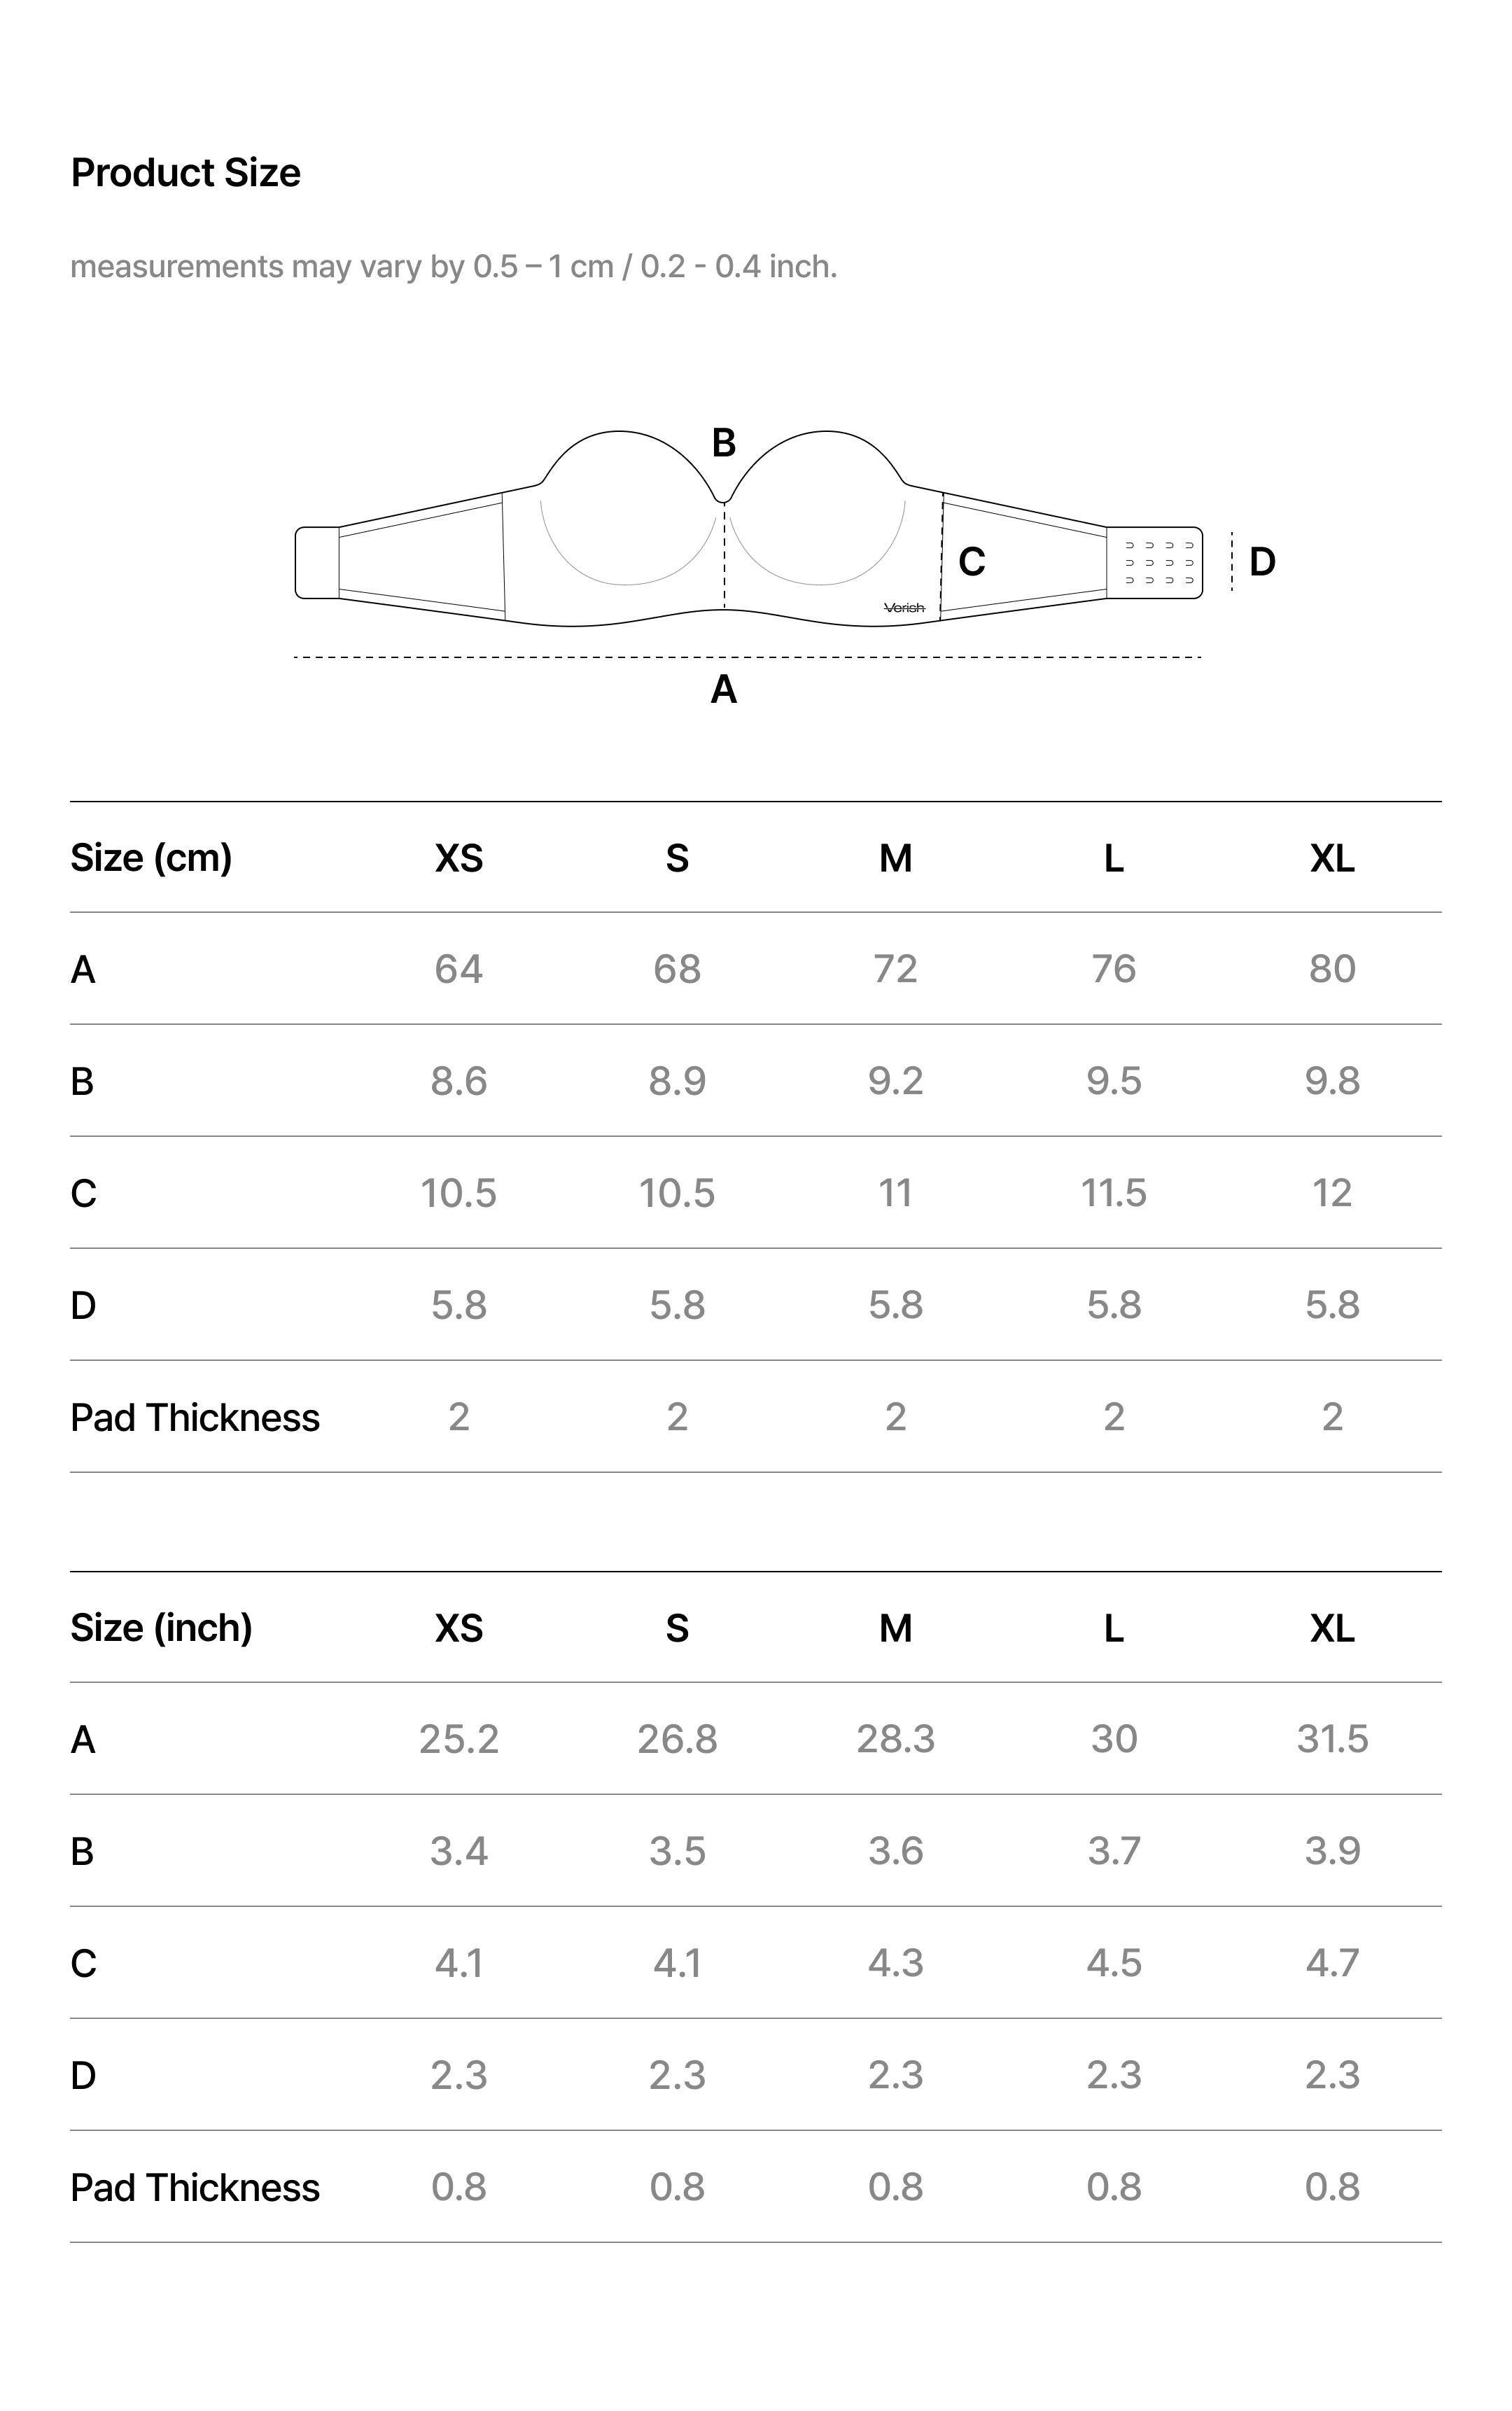Click the letter D label beside the diagram
This screenshot has height=2411, width=1512.
tap(1262, 562)
